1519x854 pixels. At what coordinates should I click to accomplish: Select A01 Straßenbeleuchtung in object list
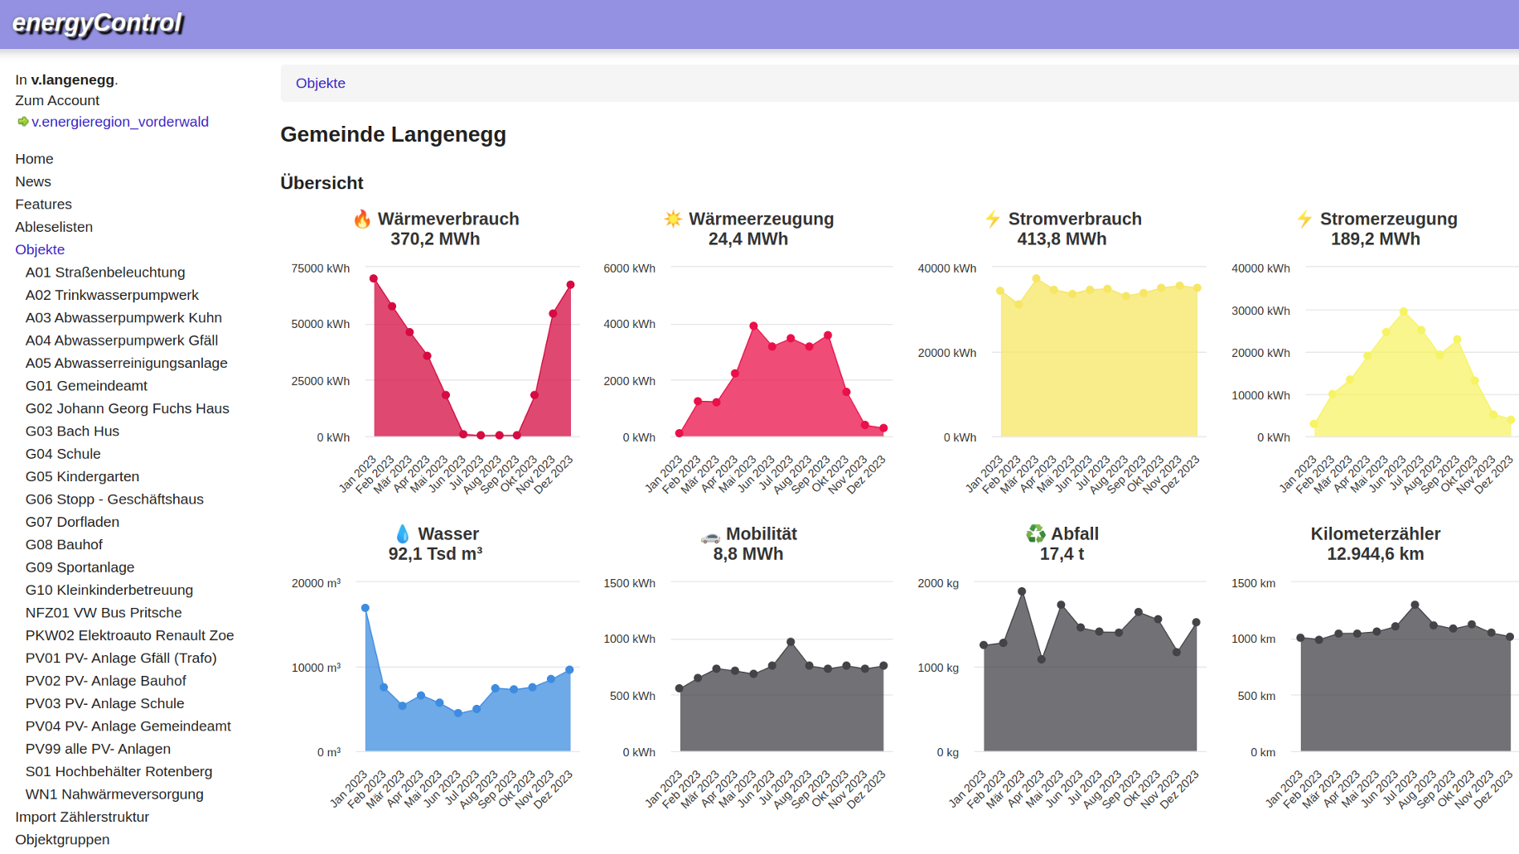105,273
